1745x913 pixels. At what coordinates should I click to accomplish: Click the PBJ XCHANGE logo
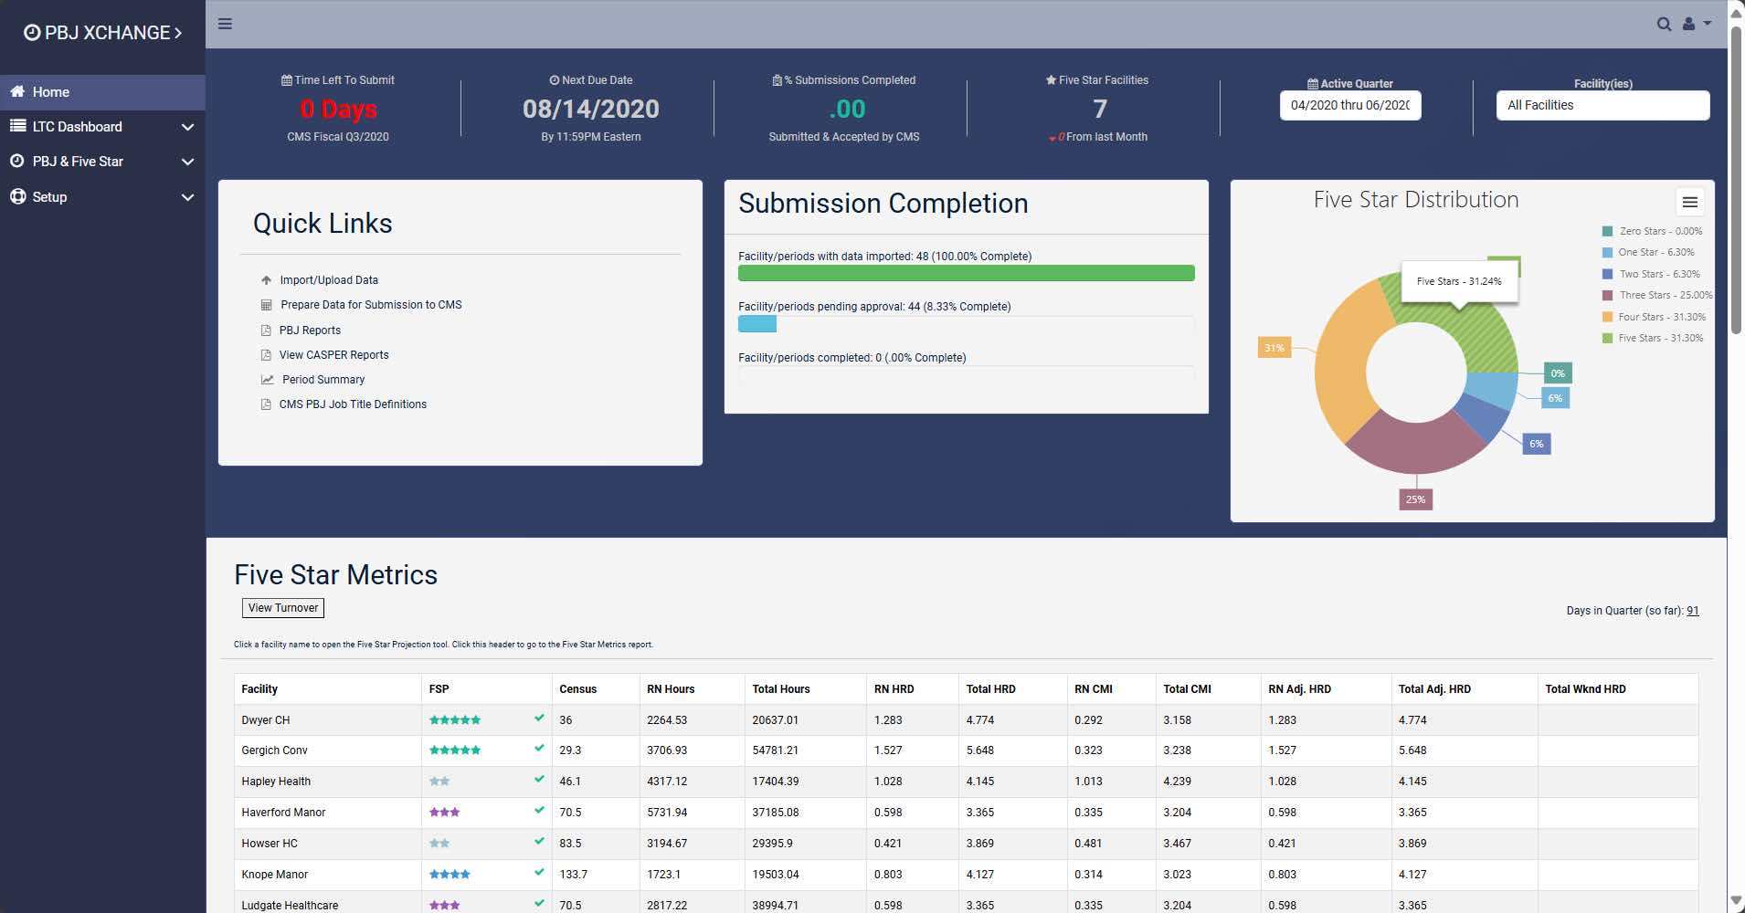pos(102,33)
